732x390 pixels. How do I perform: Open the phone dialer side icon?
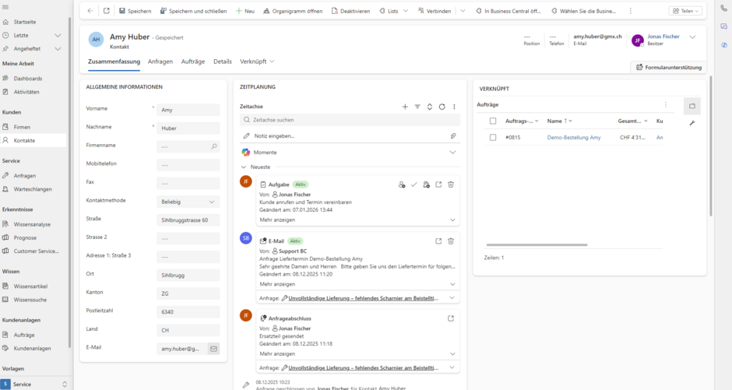point(723,9)
